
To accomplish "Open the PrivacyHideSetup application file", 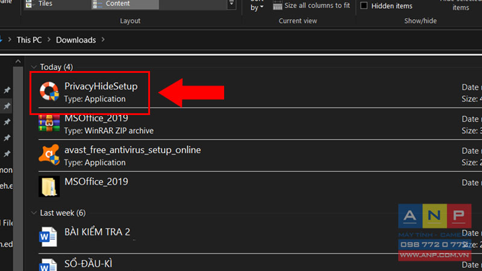I will click(101, 86).
